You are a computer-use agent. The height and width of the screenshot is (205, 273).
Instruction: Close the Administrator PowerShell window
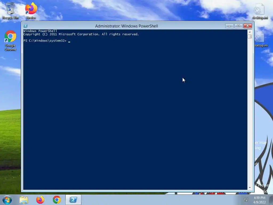tap(248, 26)
